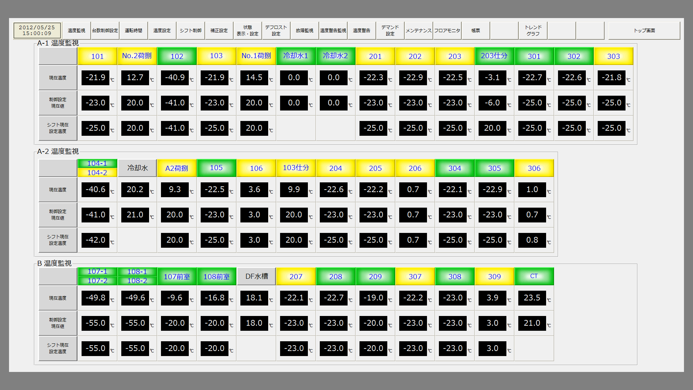693x390 pixels.
Task: Open the トレンドグラフ screen
Action: tap(533, 31)
